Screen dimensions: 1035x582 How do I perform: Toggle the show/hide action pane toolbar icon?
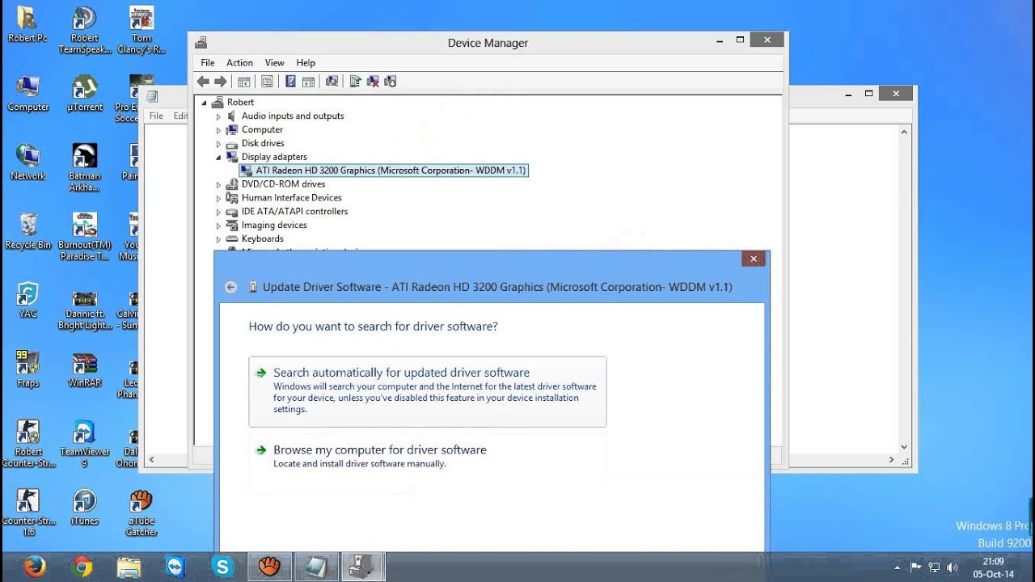coord(308,82)
